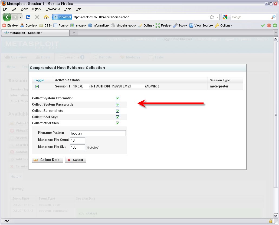Click the Information toolbar icon
Screen dimensions: 279x225
tap(90, 25)
